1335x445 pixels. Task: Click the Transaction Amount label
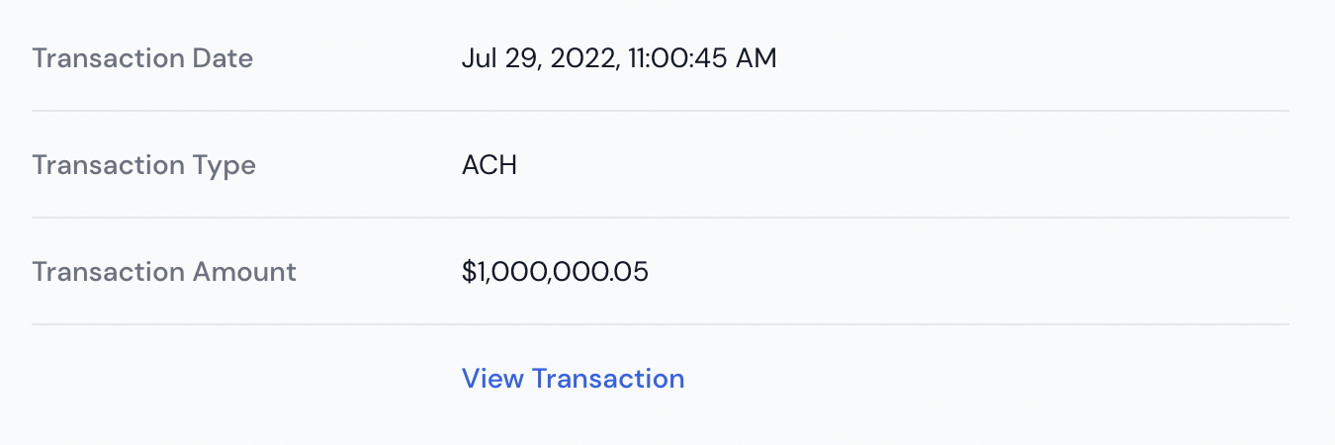pos(164,272)
